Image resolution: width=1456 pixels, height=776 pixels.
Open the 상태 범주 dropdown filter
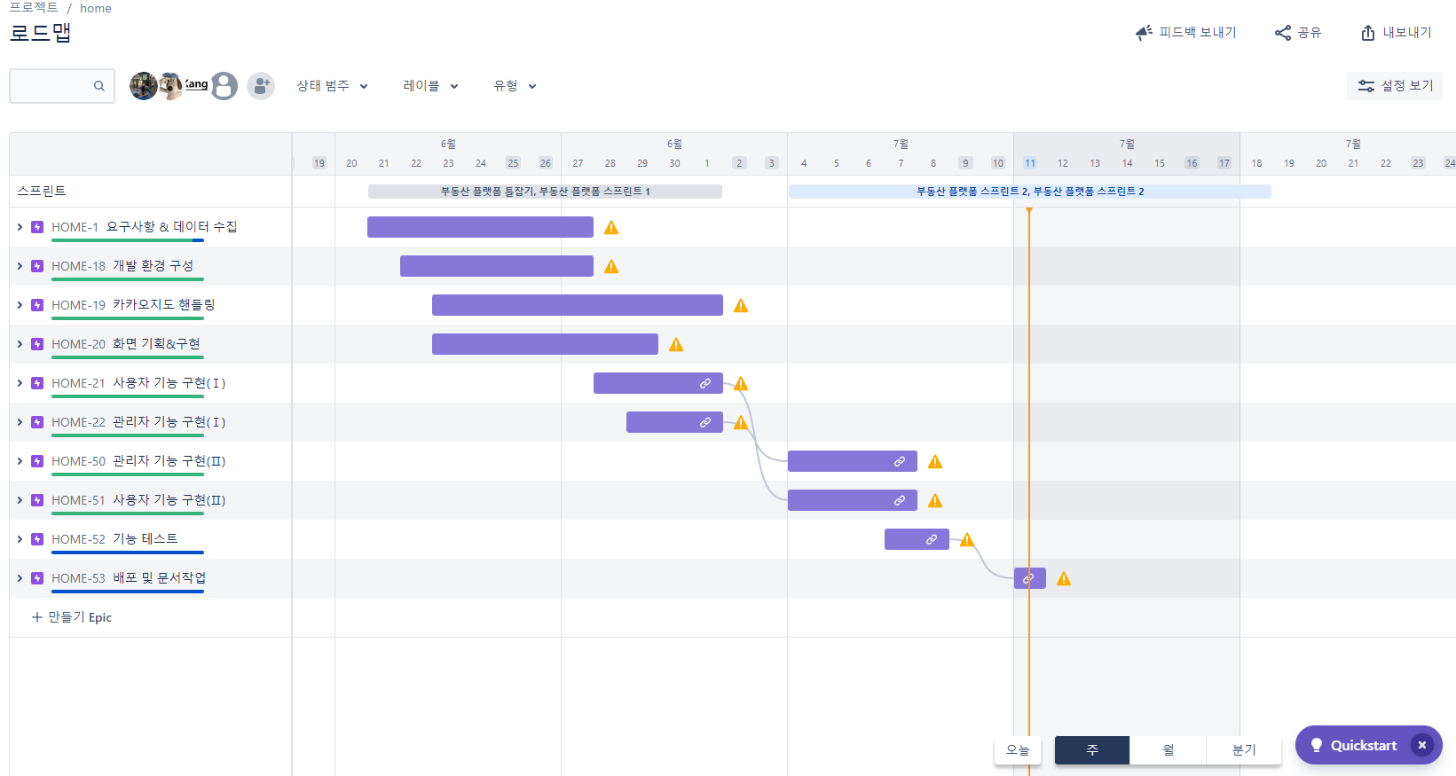coord(332,86)
